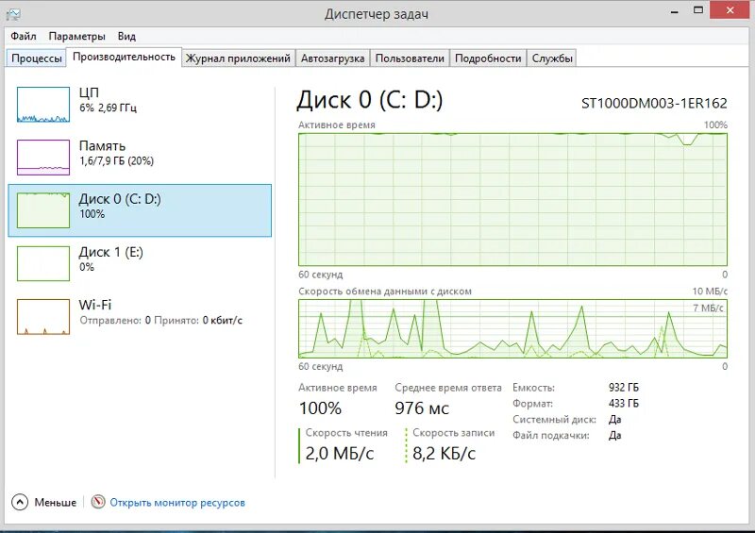Click the 7 МБ/с graph scale label

(x=708, y=308)
